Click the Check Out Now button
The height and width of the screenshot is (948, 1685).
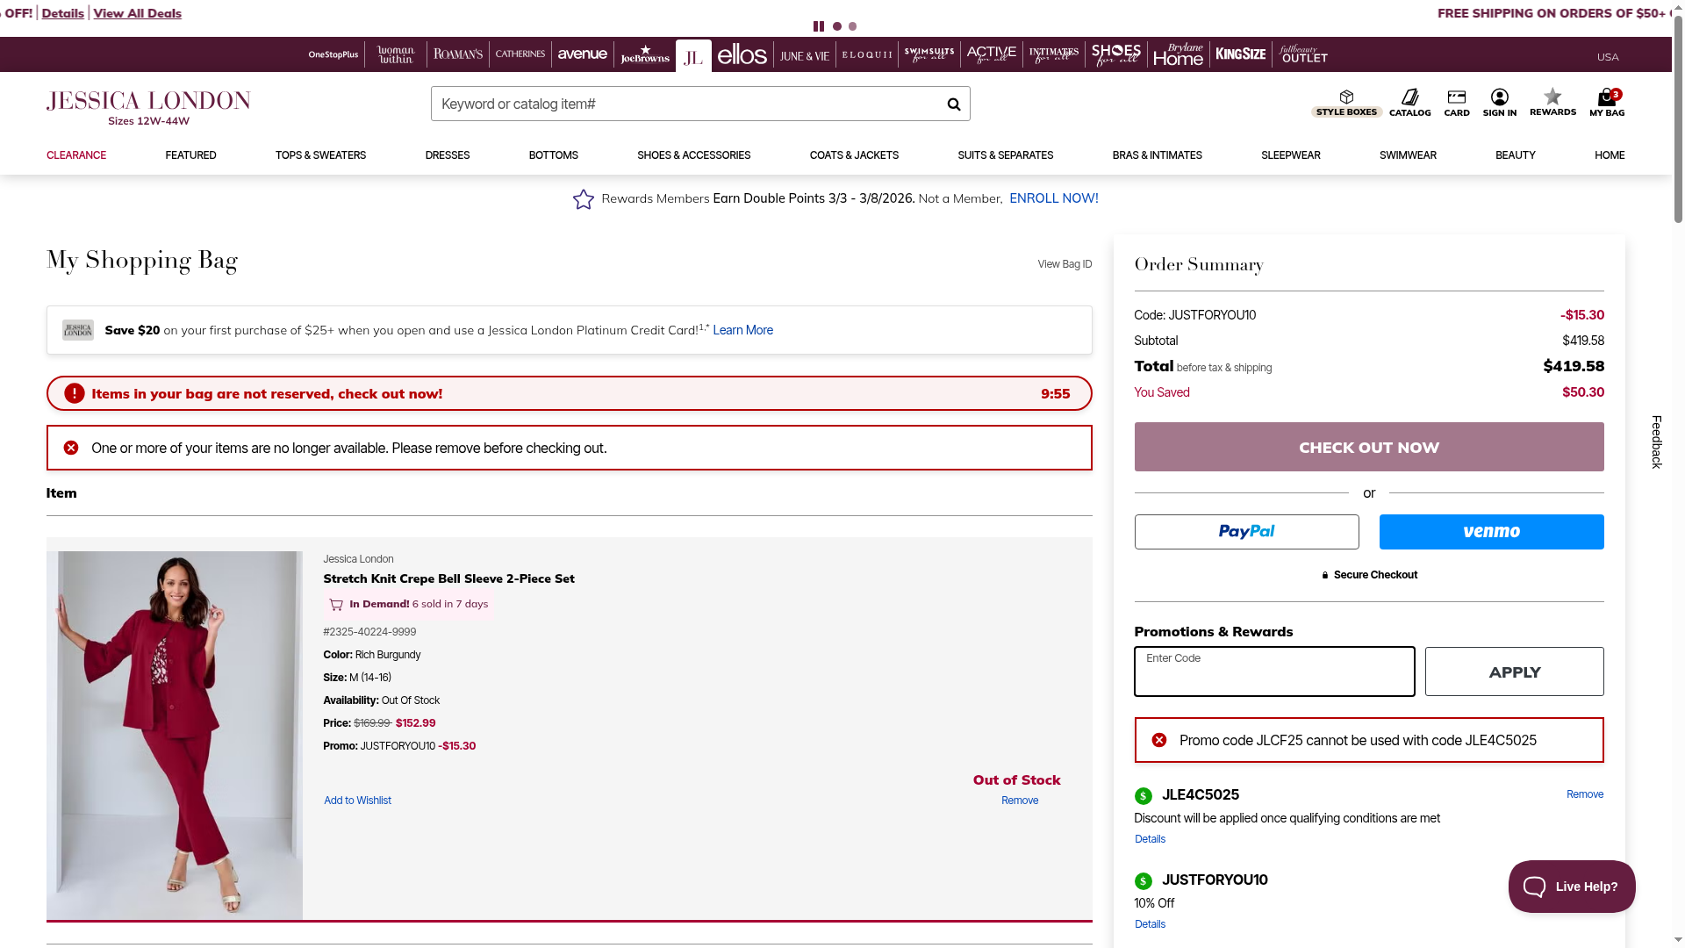pyautogui.click(x=1368, y=448)
